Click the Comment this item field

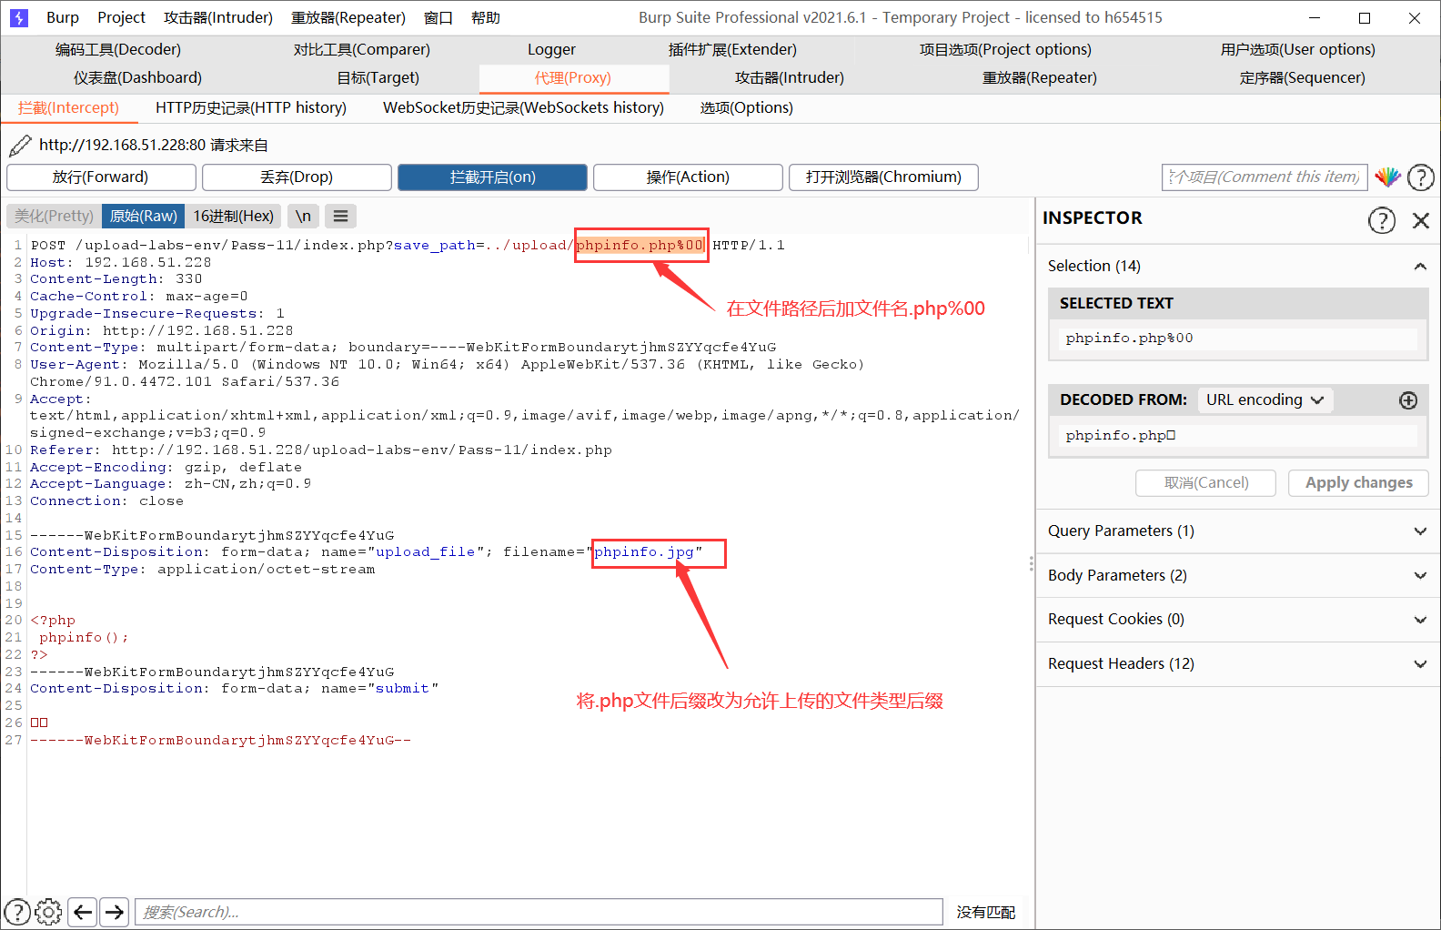tap(1265, 177)
